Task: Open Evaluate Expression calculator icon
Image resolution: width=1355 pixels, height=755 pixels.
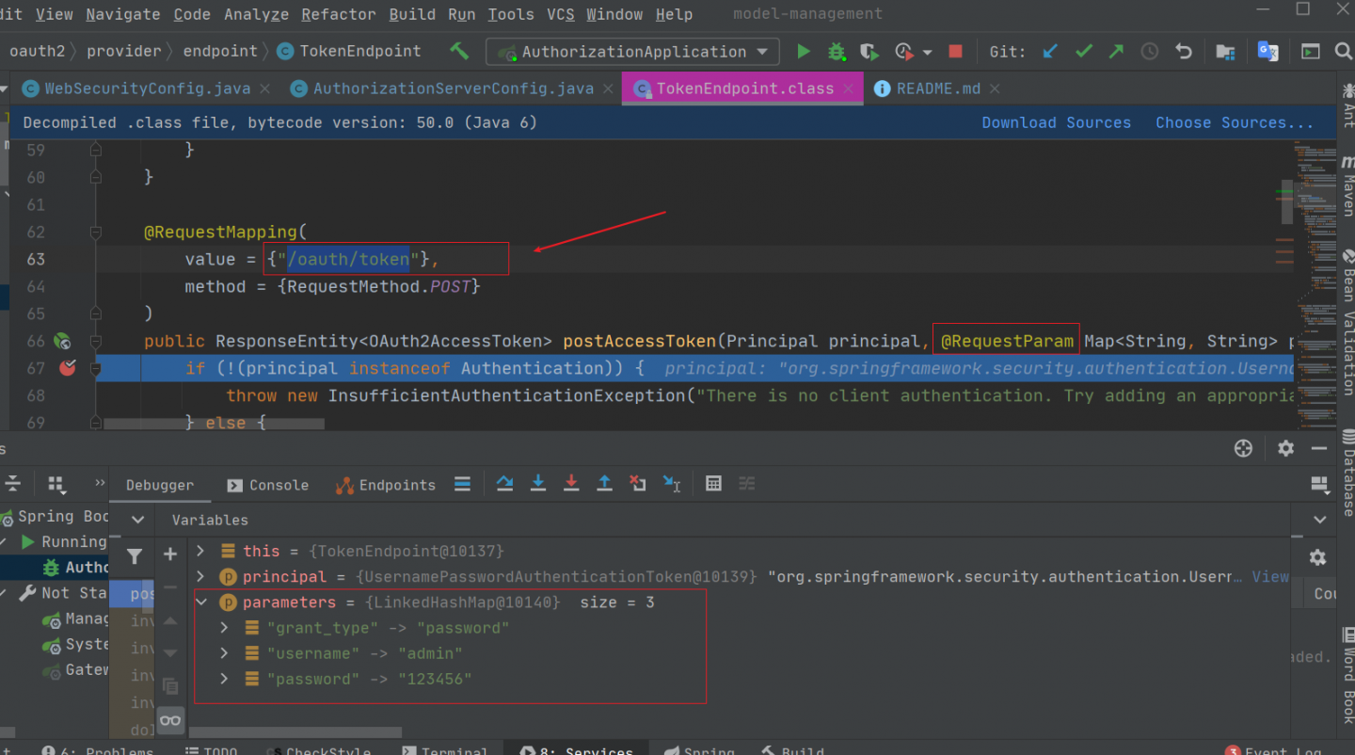Action: click(713, 484)
